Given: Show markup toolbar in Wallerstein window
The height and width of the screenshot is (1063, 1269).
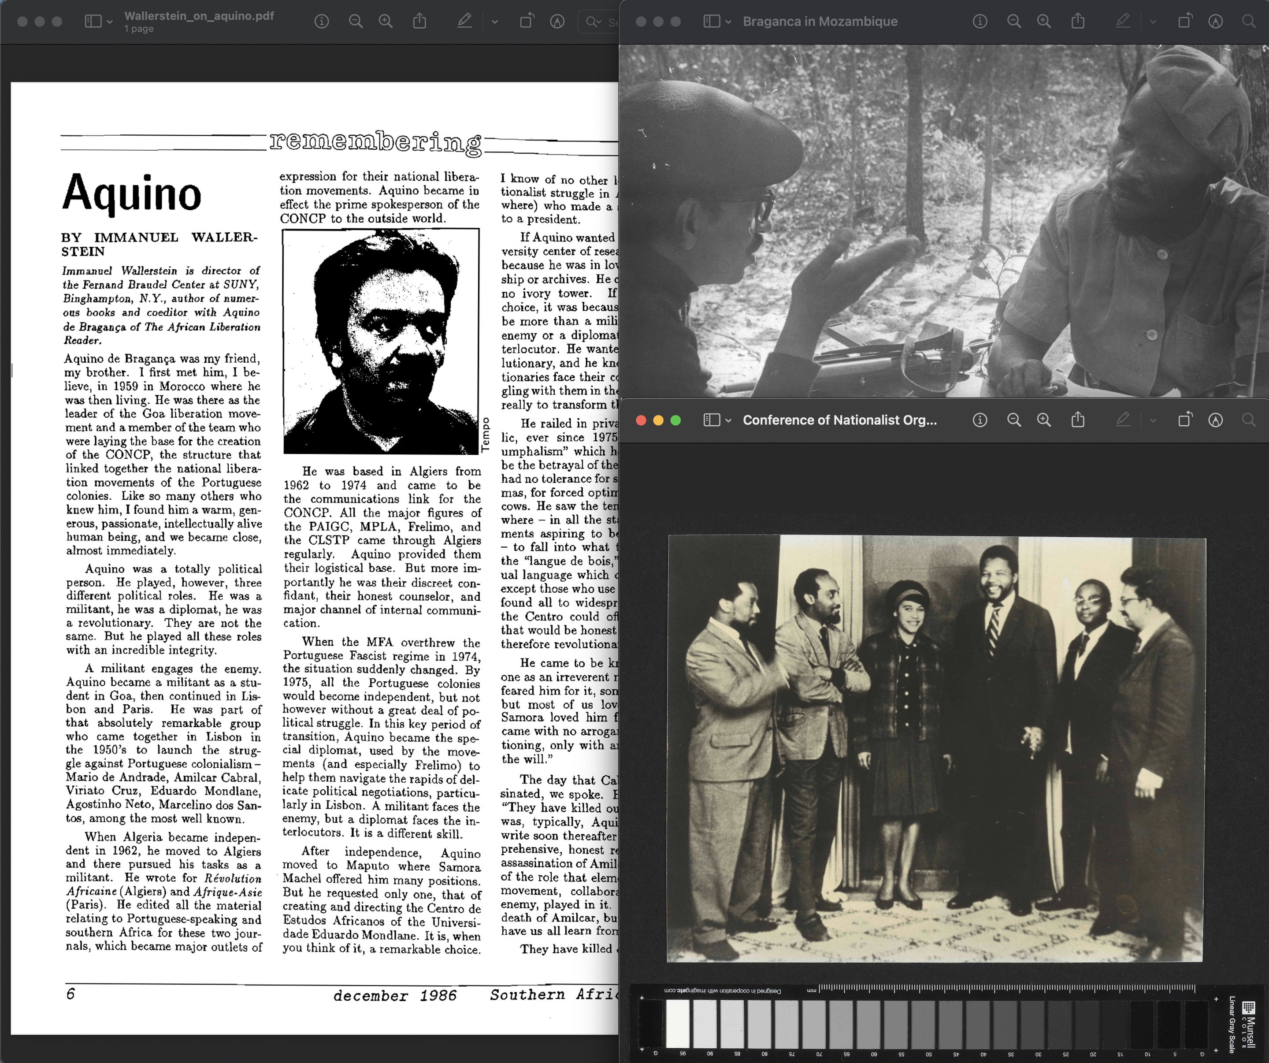Looking at the screenshot, I should tap(557, 22).
